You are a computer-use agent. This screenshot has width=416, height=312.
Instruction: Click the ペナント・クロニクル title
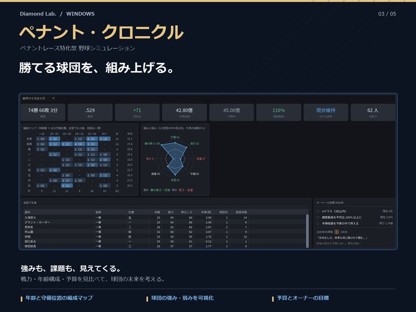pos(101,32)
